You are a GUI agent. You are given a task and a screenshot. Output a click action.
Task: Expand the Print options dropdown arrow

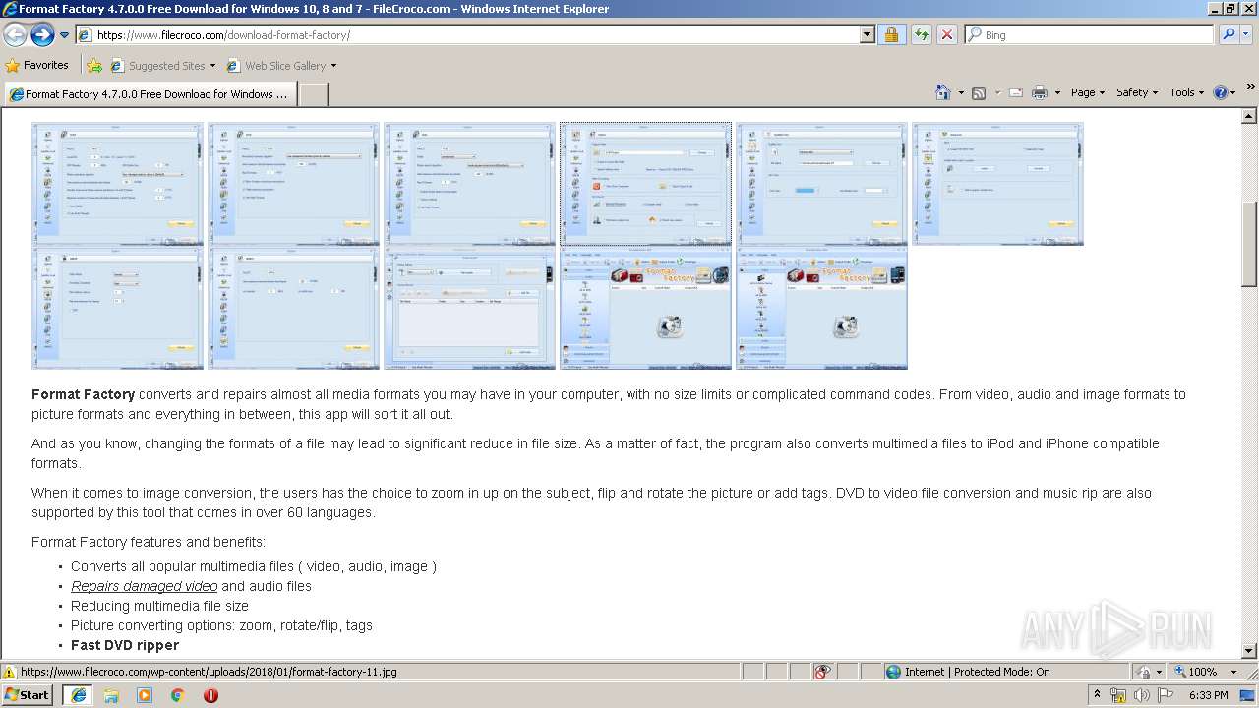(1057, 92)
